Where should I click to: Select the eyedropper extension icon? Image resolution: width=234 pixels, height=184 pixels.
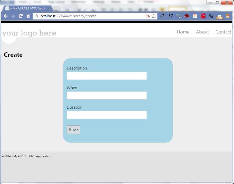162,16
